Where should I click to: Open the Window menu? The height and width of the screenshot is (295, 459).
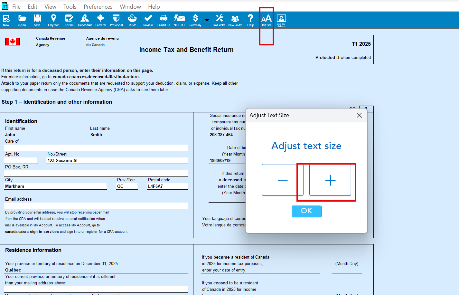130,7
